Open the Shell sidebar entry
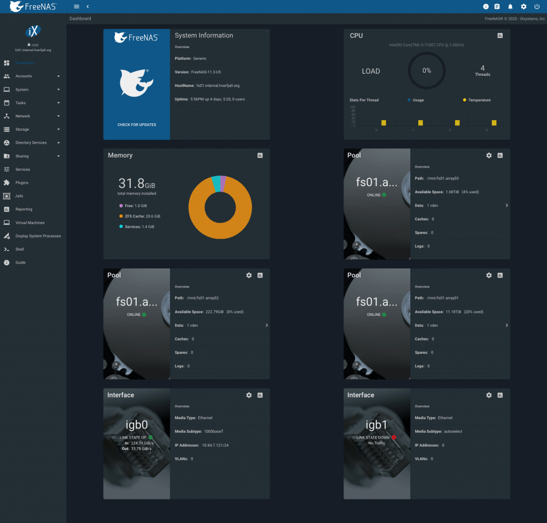 [x=20, y=249]
